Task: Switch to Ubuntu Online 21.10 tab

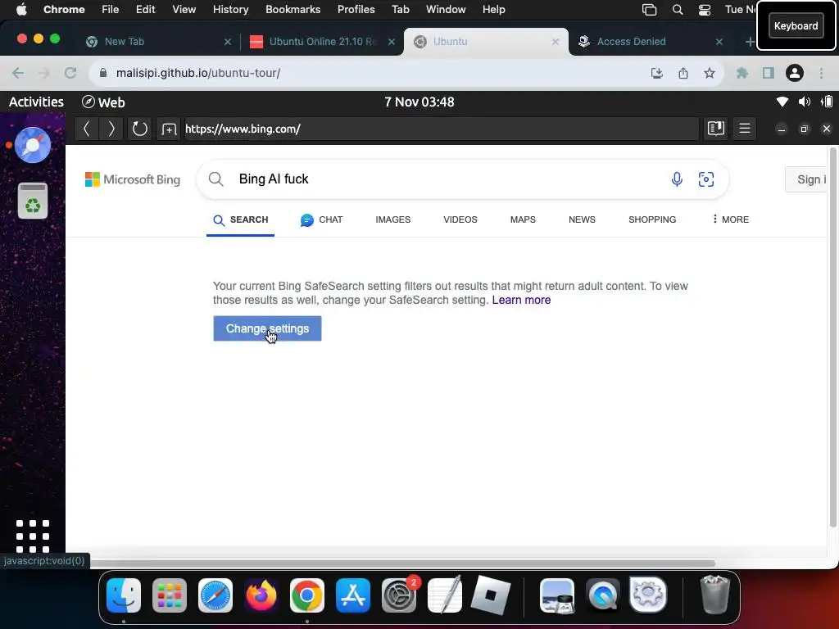Action: 323,42
